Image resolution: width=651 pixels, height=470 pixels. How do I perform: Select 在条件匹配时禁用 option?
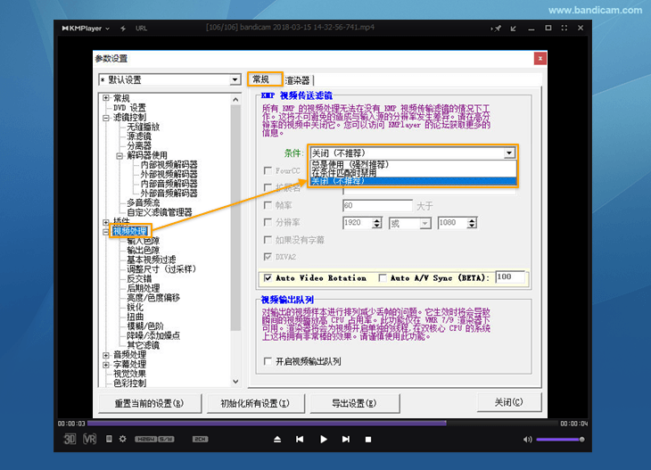point(413,172)
